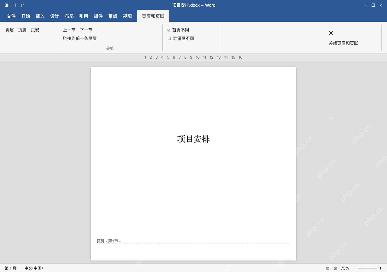Maximize the Word window
387x272 pixels.
pos(373,5)
